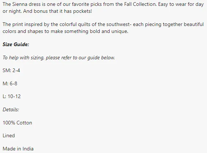207x153 pixels.
Task: Click the word 'southwest-' in the description
Action: [x=119, y=25]
